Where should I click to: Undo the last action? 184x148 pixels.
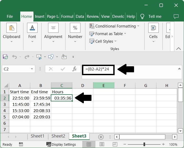(14, 57)
